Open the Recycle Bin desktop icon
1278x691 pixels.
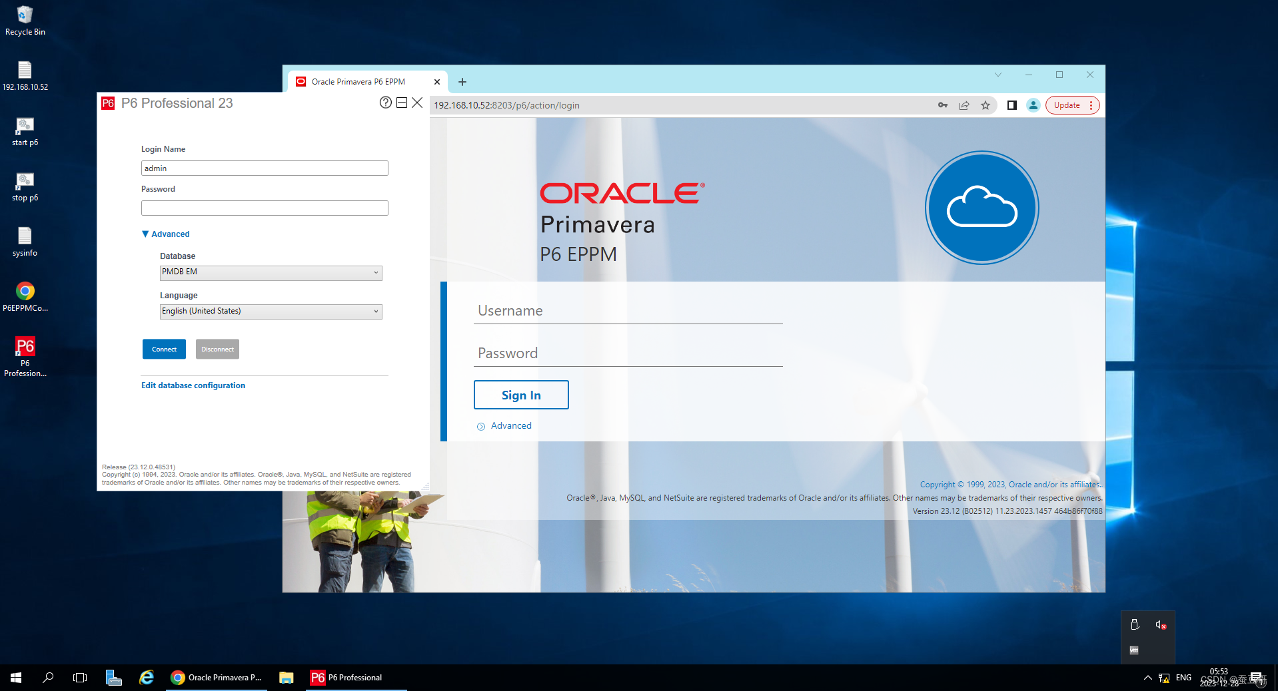[x=25, y=20]
